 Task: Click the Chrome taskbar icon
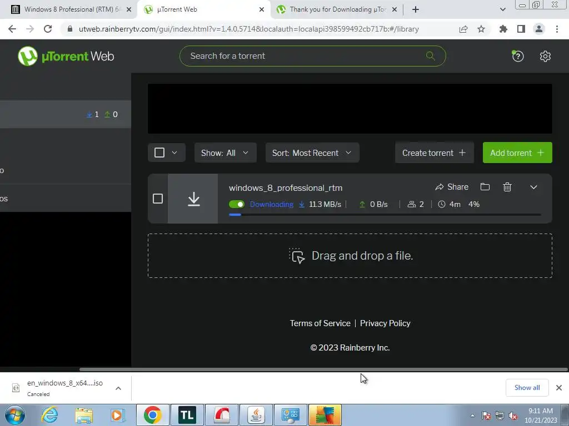(x=152, y=415)
